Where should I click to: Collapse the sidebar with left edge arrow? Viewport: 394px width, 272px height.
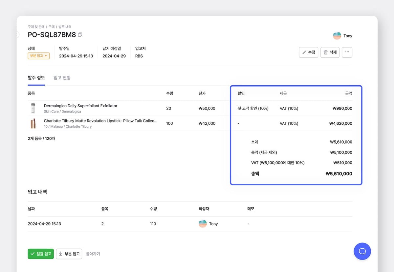pyautogui.click(x=17, y=35)
